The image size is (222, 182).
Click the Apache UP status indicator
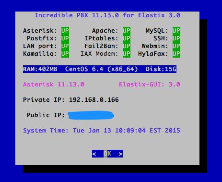click(127, 31)
